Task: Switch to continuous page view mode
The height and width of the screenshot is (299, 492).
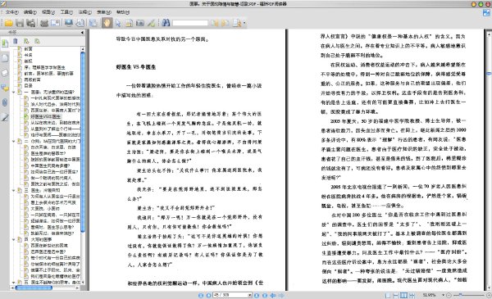Action: pyautogui.click(x=396, y=295)
